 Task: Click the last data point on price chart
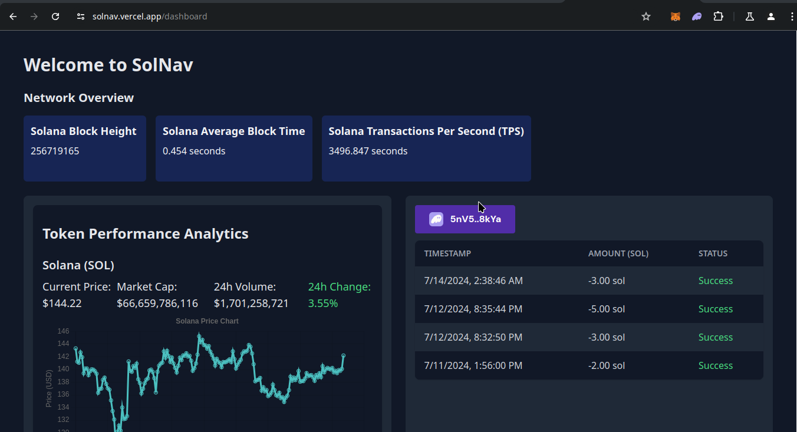click(343, 355)
